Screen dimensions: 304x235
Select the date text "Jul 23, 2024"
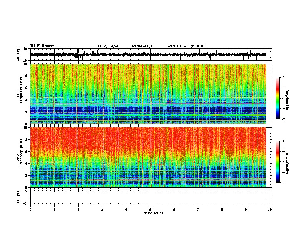(107, 46)
